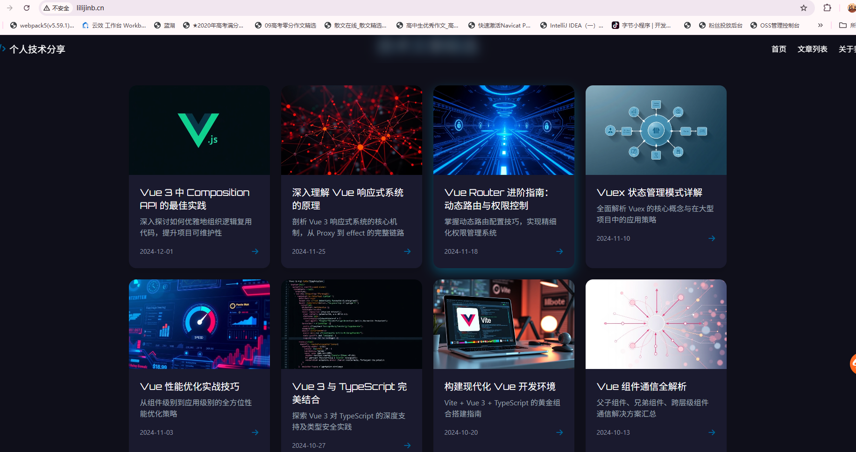
Task: Click the arrow icon on the 2024-10-20 card
Action: coord(559,432)
